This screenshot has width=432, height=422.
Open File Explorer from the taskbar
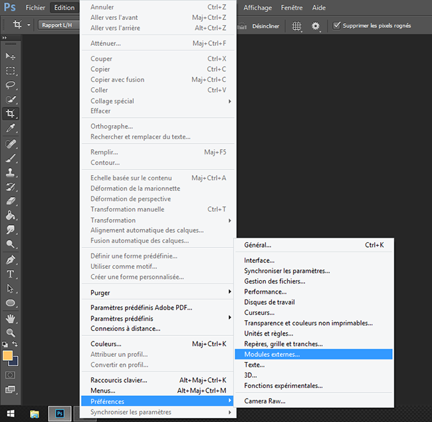click(x=35, y=414)
